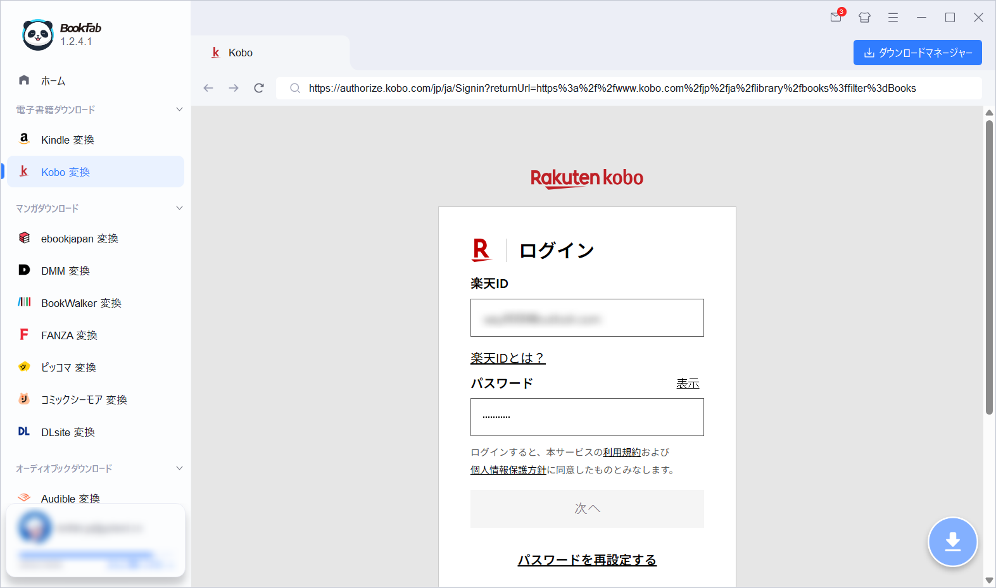Click the FANZA red F icon
This screenshot has width=996, height=588.
click(x=24, y=334)
